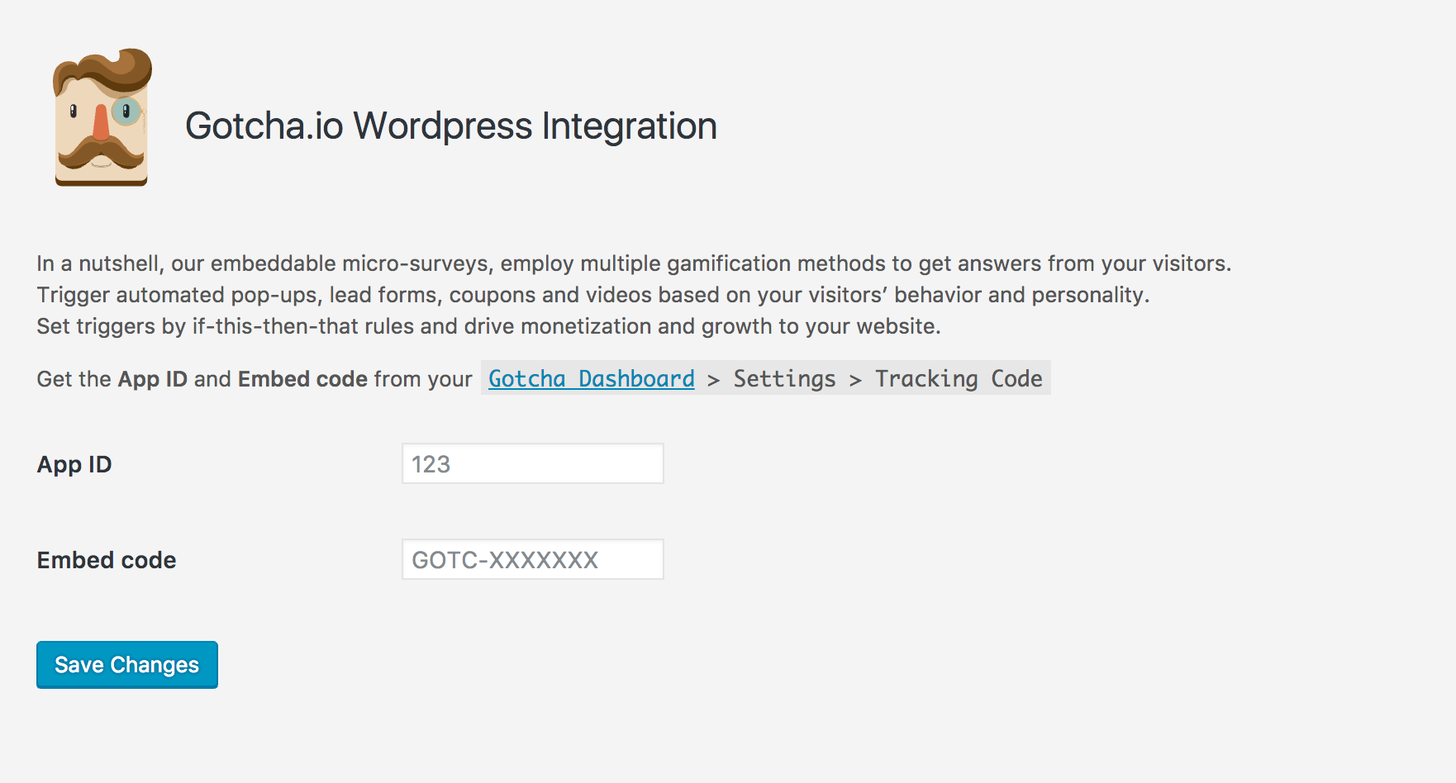This screenshot has height=783, width=1456.
Task: Click the 'In a nutshell' description line
Action: (x=634, y=263)
